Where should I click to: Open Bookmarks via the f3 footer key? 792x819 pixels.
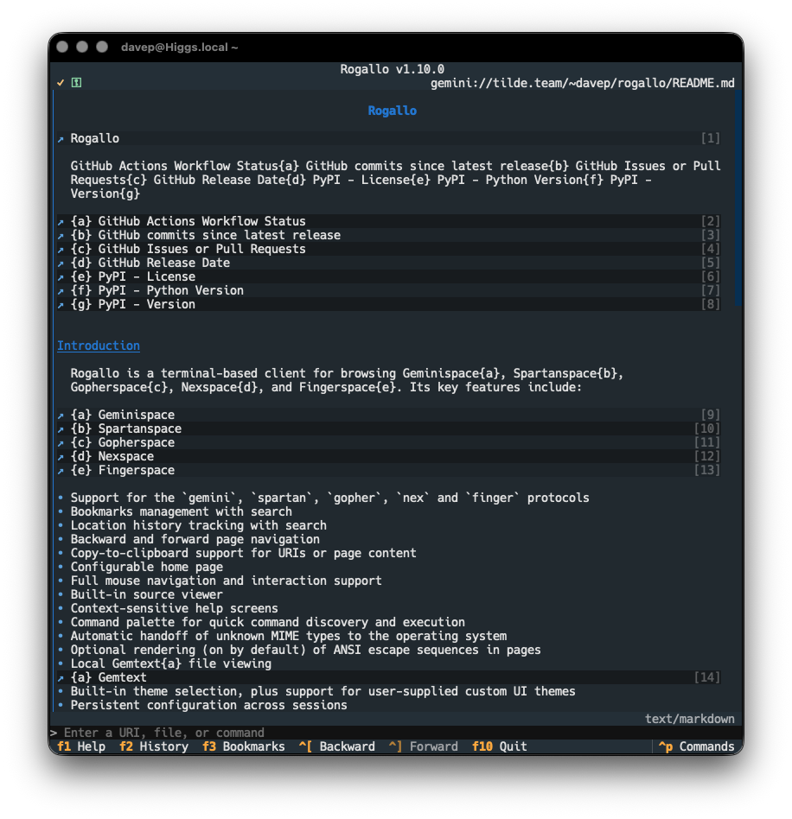[244, 746]
